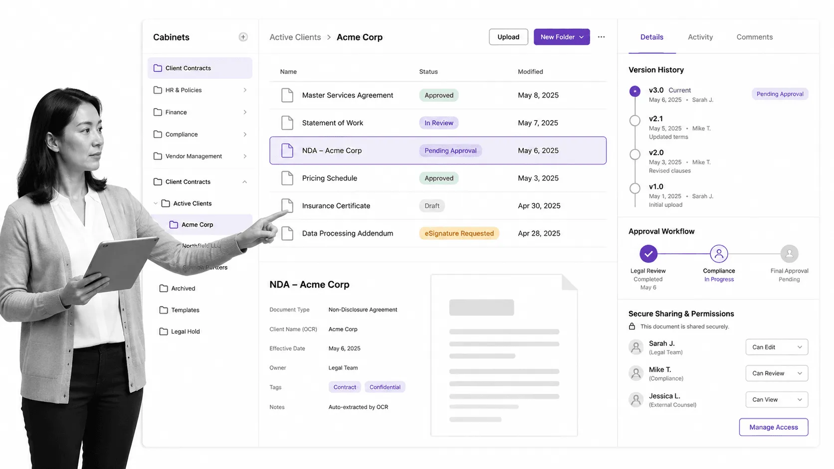
Task: Click 'Legal Team' owner value
Action: pos(343,368)
